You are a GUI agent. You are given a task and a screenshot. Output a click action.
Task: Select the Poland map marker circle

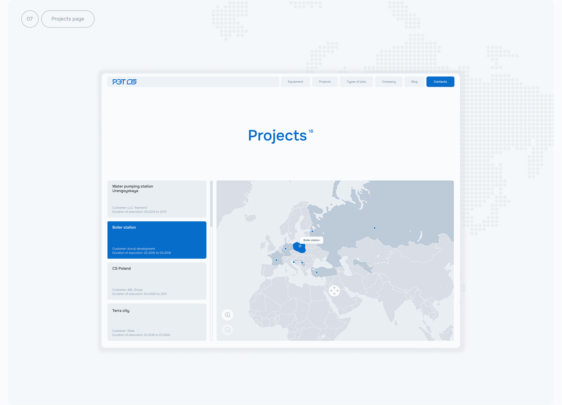[x=300, y=246]
